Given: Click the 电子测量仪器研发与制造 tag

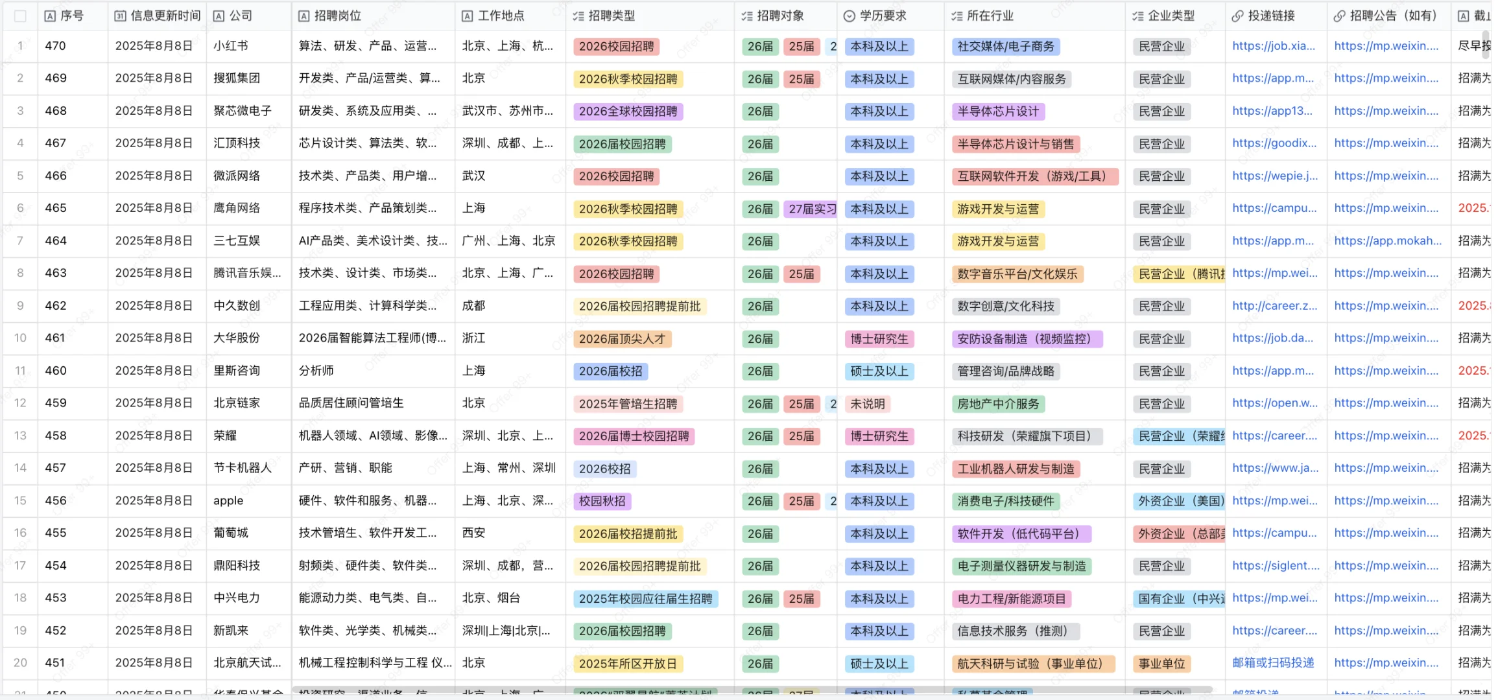Looking at the screenshot, I should (x=1021, y=566).
